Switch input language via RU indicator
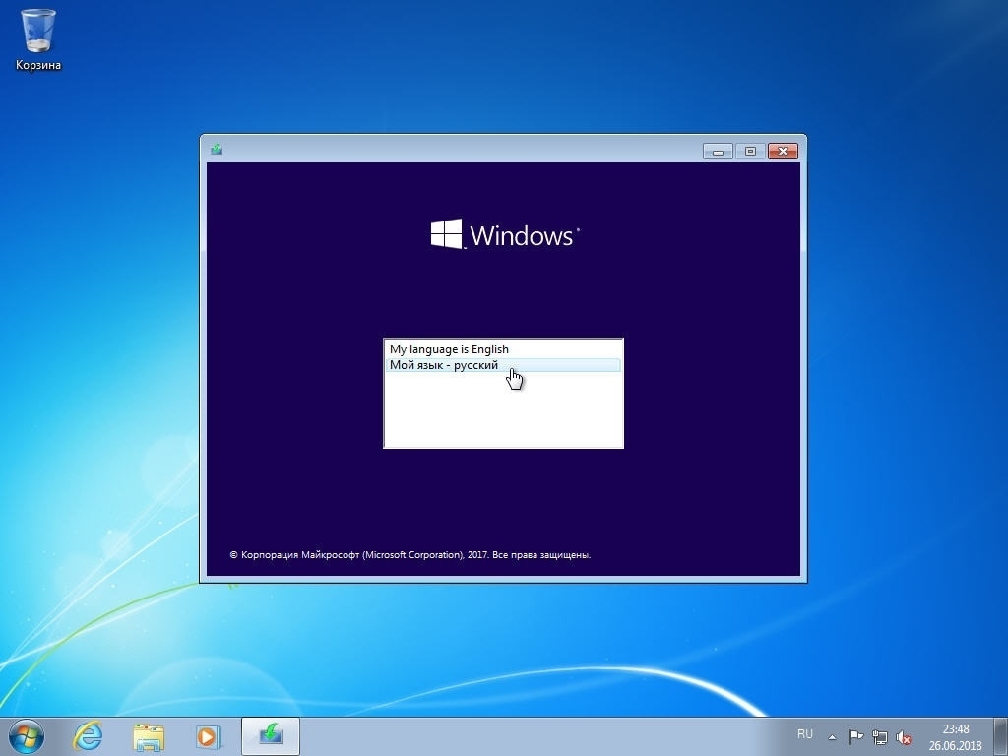Viewport: 1008px width, 756px height. [x=805, y=734]
